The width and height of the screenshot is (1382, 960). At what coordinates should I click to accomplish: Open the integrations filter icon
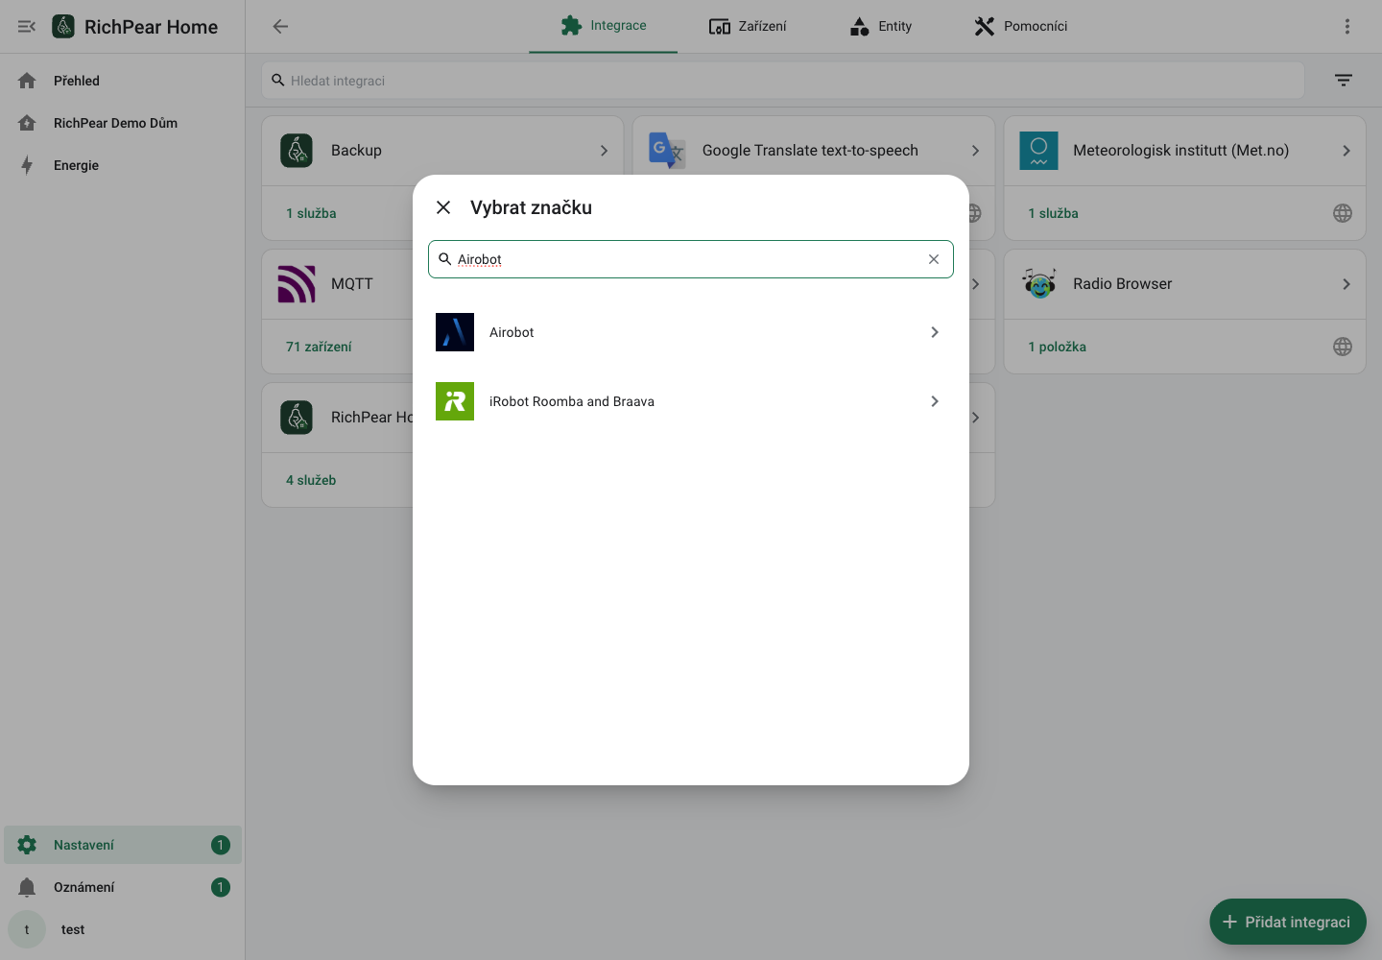click(1344, 81)
